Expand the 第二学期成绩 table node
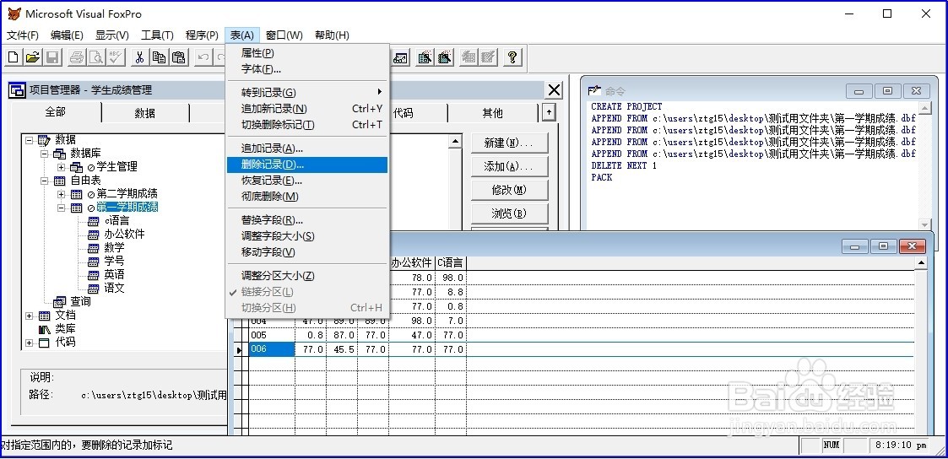The height and width of the screenshot is (459, 948). tap(61, 194)
